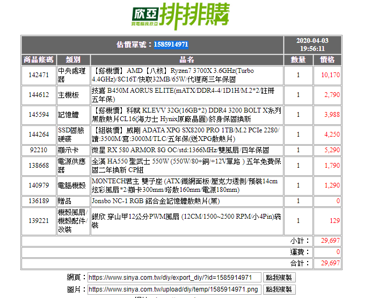Click 點我複製 button next to 網頁
Screen dimensions: 371x298
coord(279,277)
